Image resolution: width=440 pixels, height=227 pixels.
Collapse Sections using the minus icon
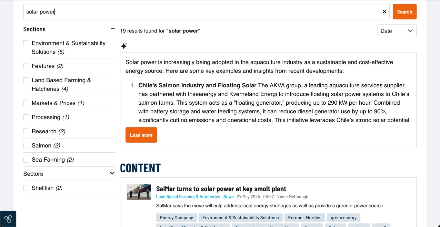pyautogui.click(x=113, y=29)
